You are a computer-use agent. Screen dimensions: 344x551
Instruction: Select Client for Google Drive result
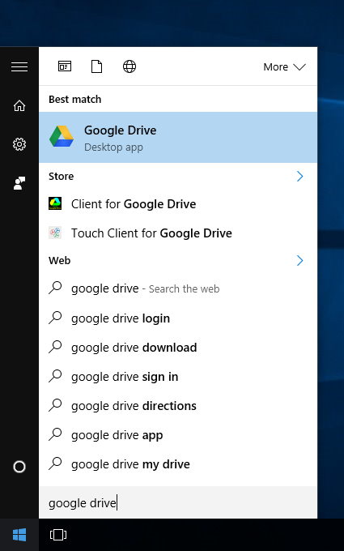(x=178, y=204)
